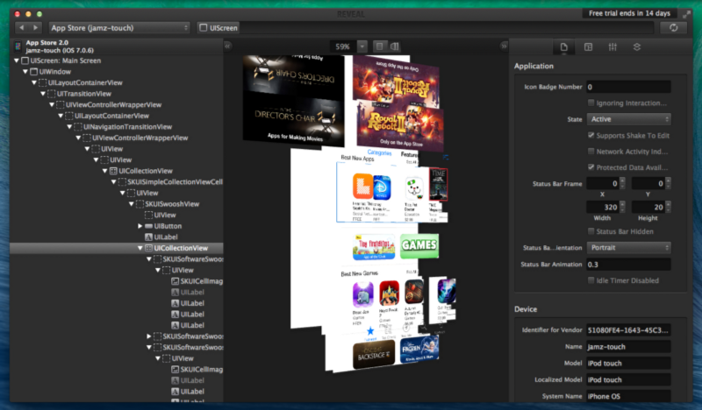Open the Application inspector document tab icon

(x=564, y=46)
